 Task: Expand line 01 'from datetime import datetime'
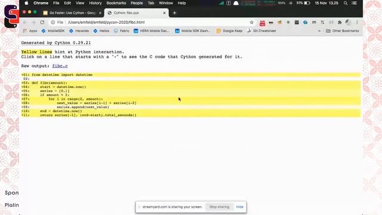(x=191, y=75)
